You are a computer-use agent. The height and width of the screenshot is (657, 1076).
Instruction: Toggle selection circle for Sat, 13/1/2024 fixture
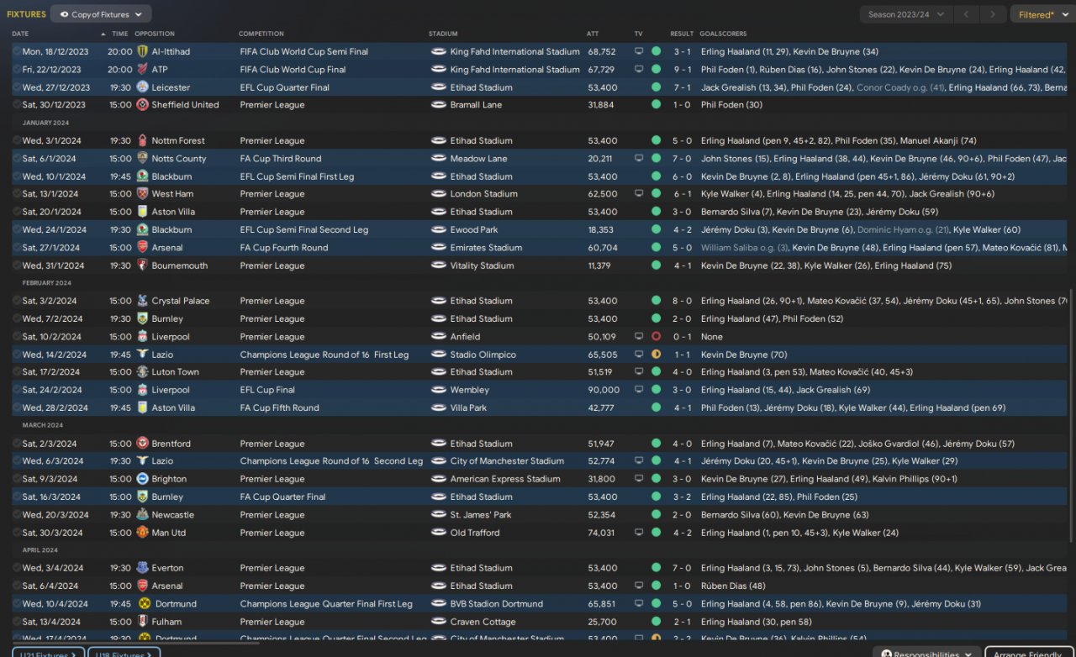click(17, 194)
